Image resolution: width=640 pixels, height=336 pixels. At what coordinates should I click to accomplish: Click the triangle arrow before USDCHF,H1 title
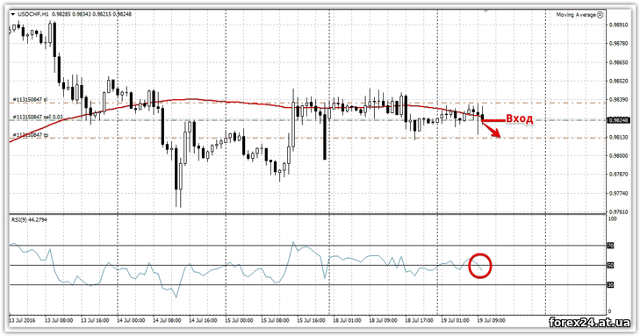(12, 14)
